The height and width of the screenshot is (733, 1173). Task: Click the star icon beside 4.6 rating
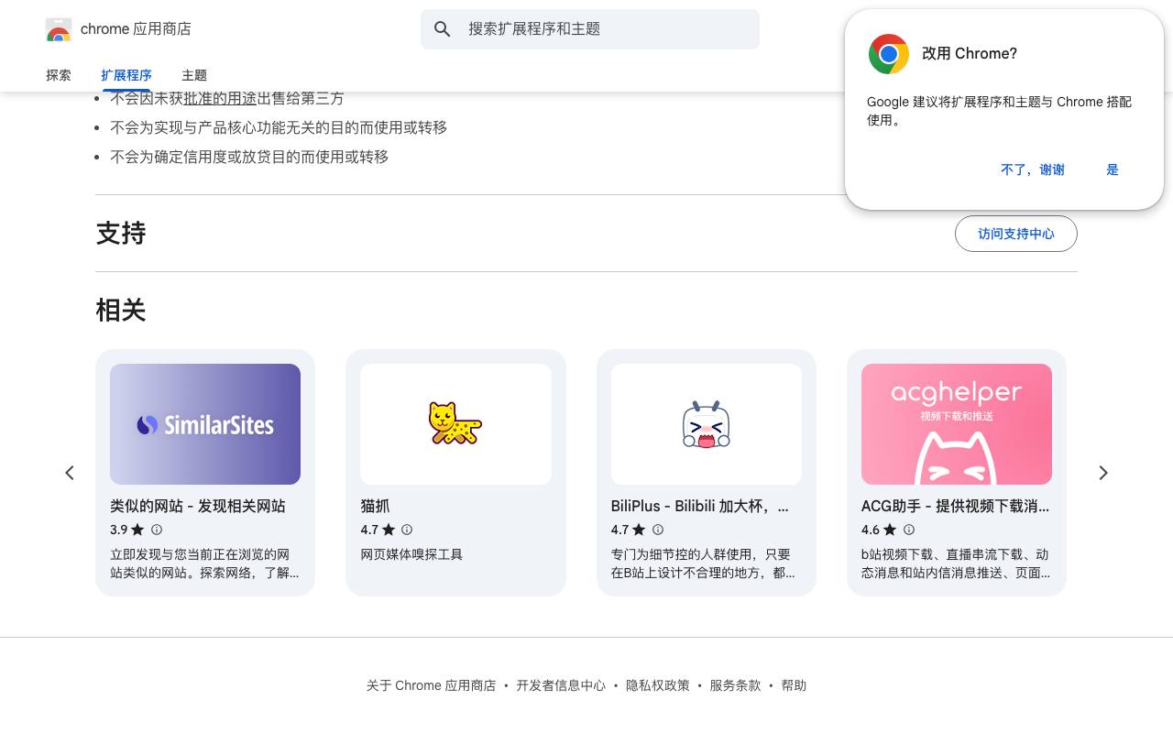tap(890, 530)
